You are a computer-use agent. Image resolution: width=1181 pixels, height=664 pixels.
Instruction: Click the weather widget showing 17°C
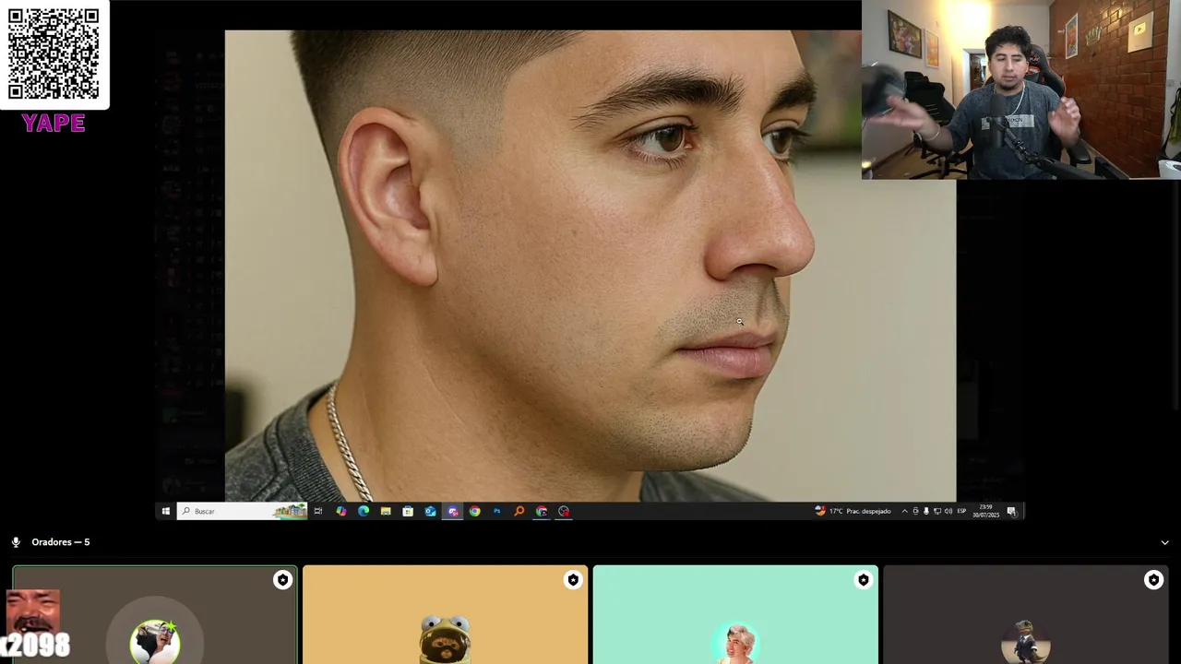[x=853, y=511]
